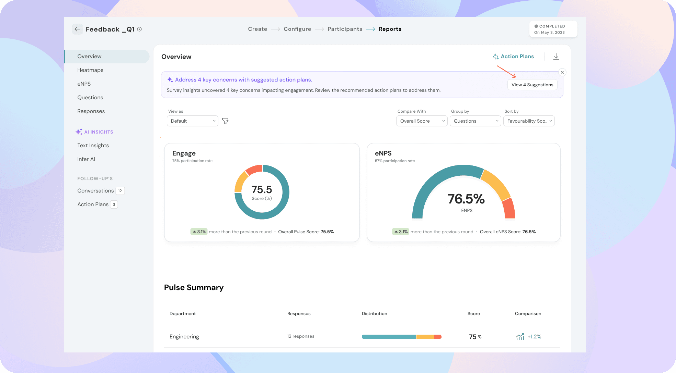Click the Distribution column header
The image size is (676, 373).
375,314
